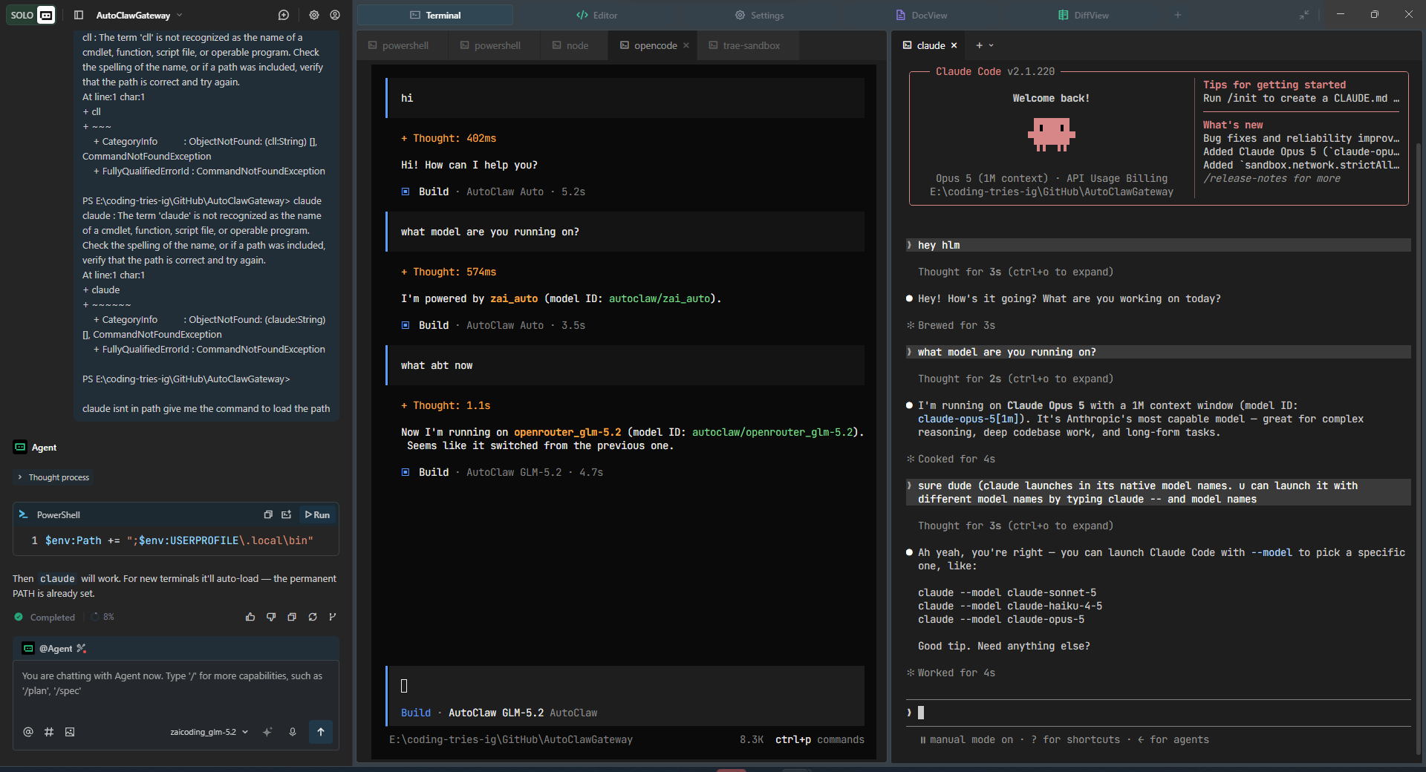Open chat settings gear icon
1426x772 pixels.
pyautogui.click(x=314, y=15)
